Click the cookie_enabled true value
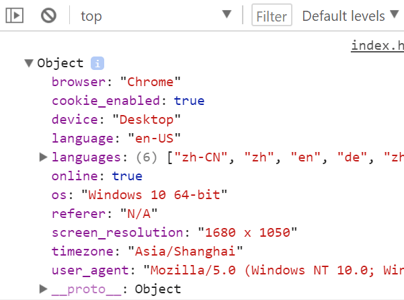This screenshot has width=404, height=300. tap(189, 101)
